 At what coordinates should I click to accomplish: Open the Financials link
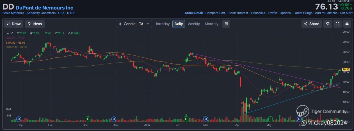[x=258, y=13]
